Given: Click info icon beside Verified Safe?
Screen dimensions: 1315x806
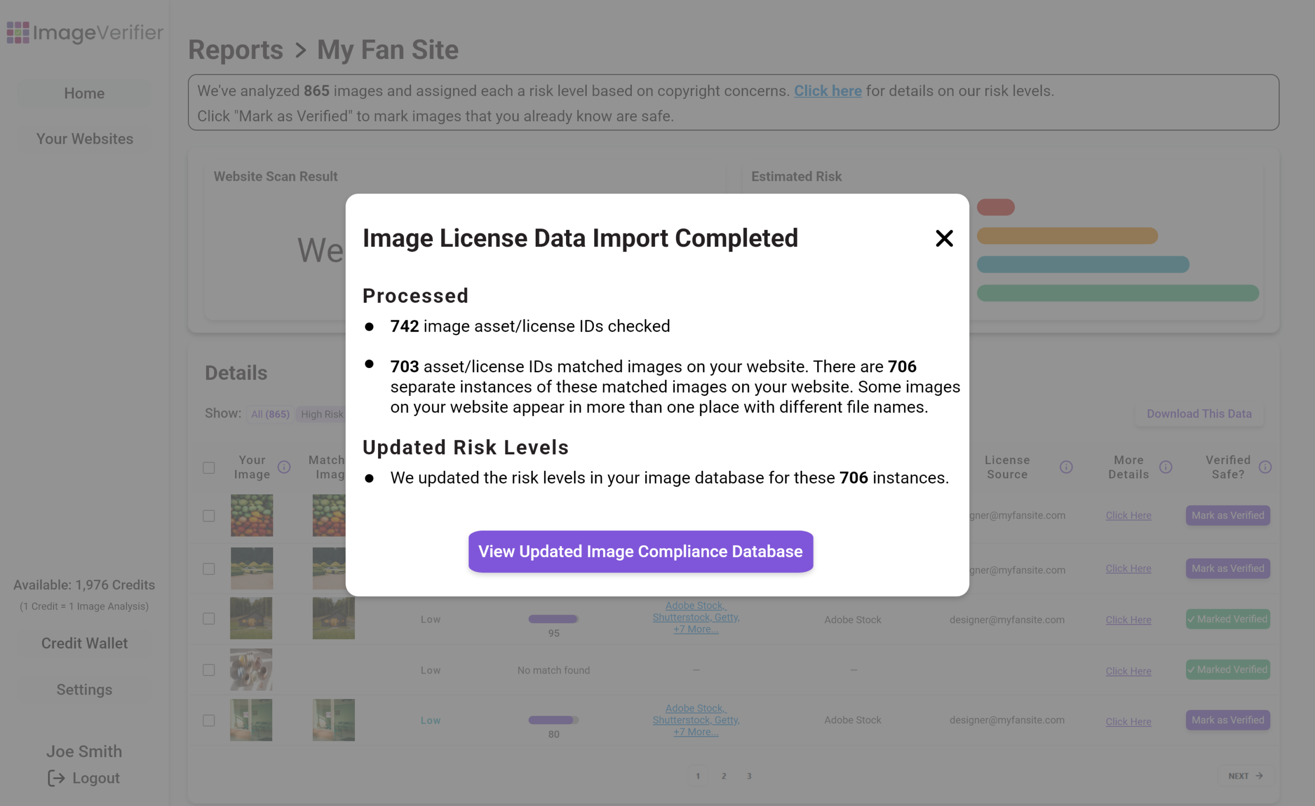Looking at the screenshot, I should point(1264,467).
